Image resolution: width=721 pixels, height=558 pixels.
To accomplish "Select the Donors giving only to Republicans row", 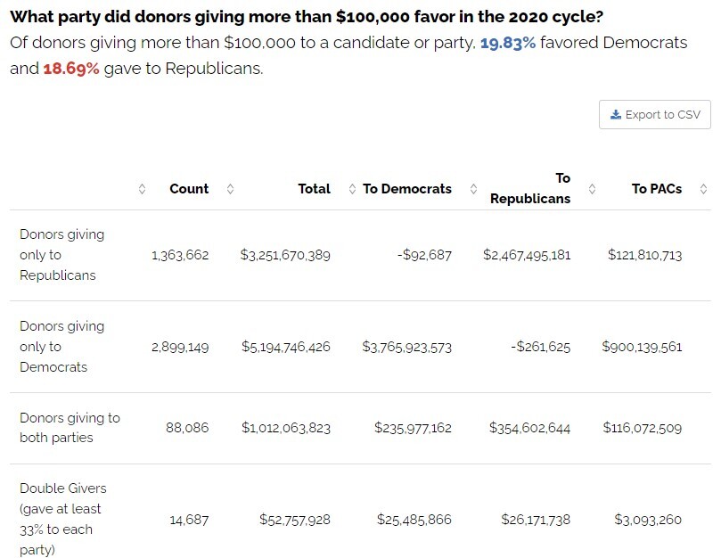I will [x=61, y=255].
